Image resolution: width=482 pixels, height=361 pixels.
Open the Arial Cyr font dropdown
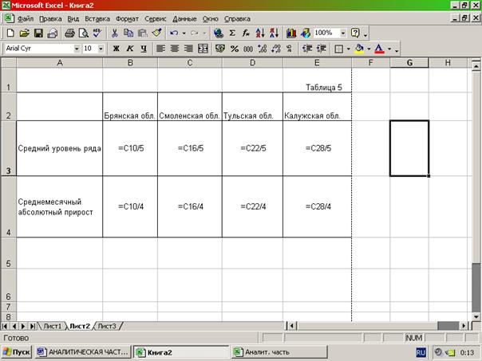tap(77, 49)
